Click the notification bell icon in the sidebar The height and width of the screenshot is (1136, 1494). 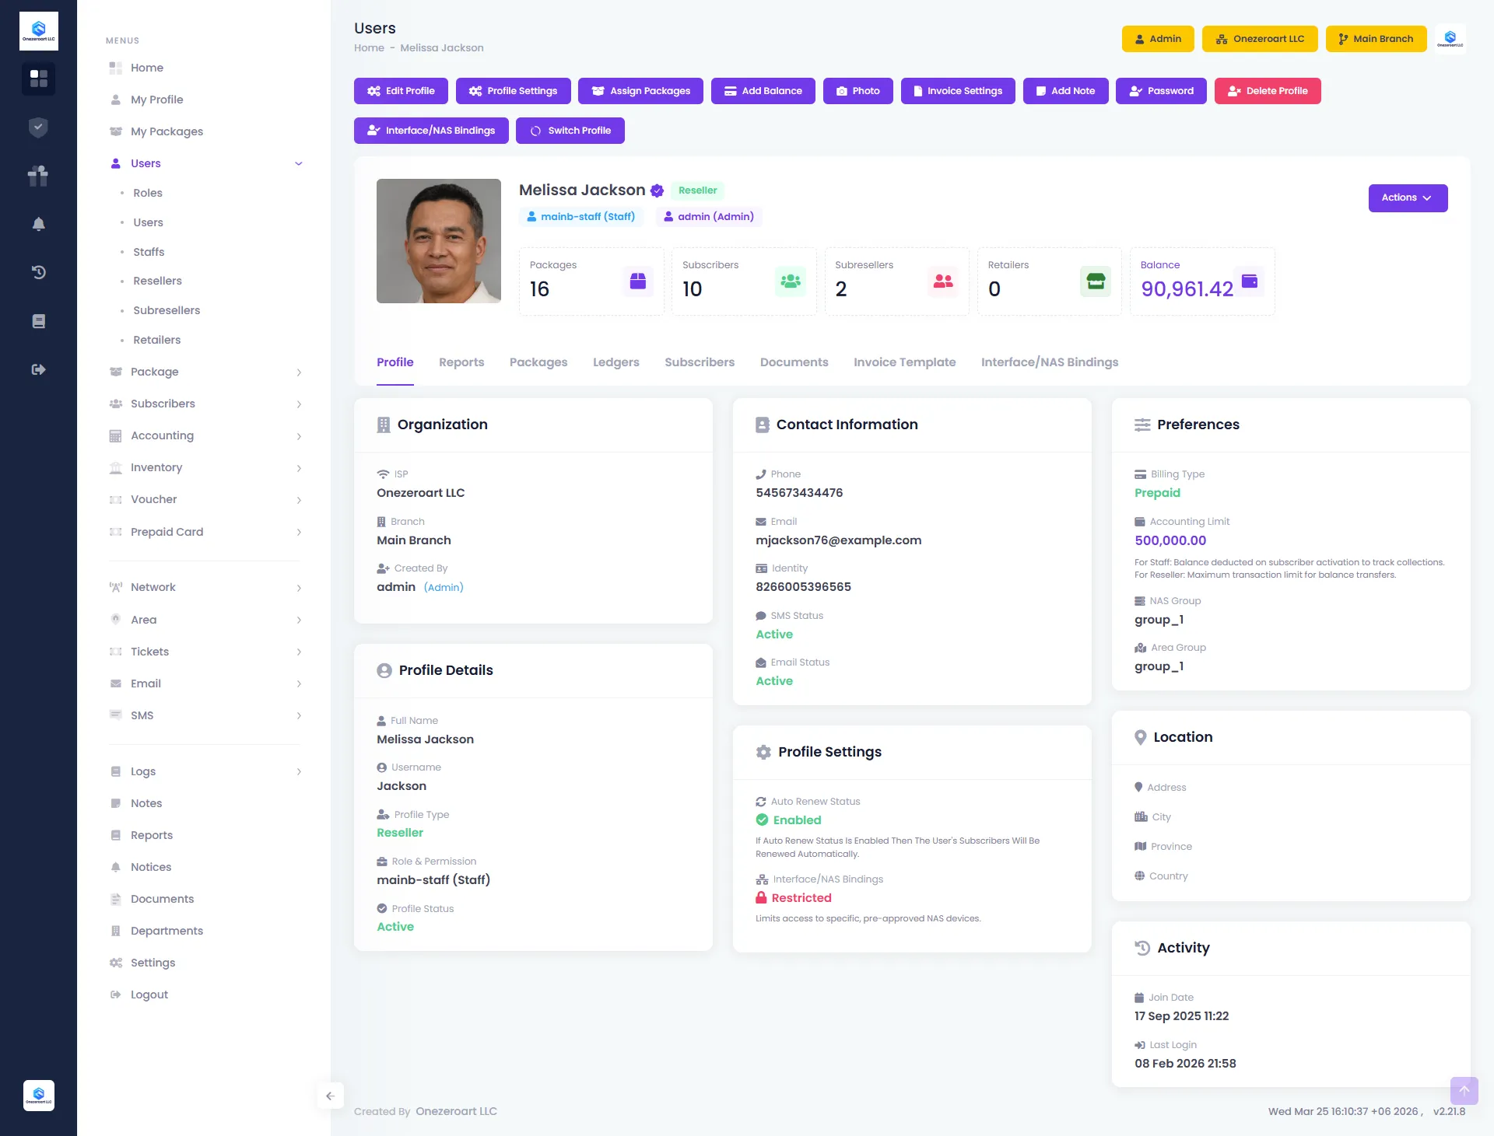tap(38, 224)
